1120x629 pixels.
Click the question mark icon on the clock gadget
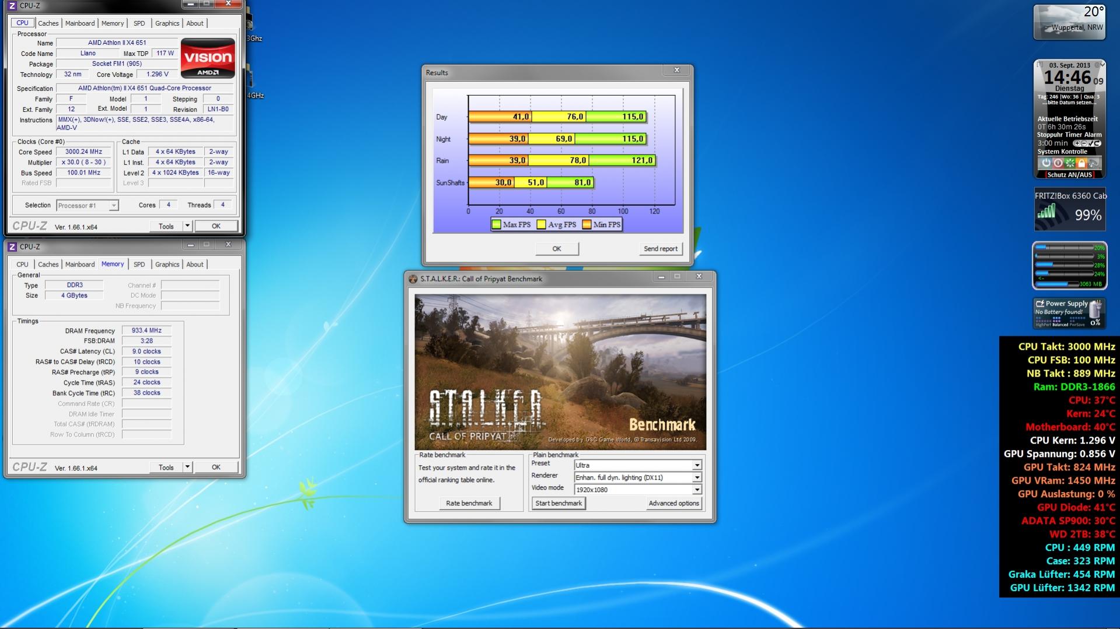pos(1039,65)
